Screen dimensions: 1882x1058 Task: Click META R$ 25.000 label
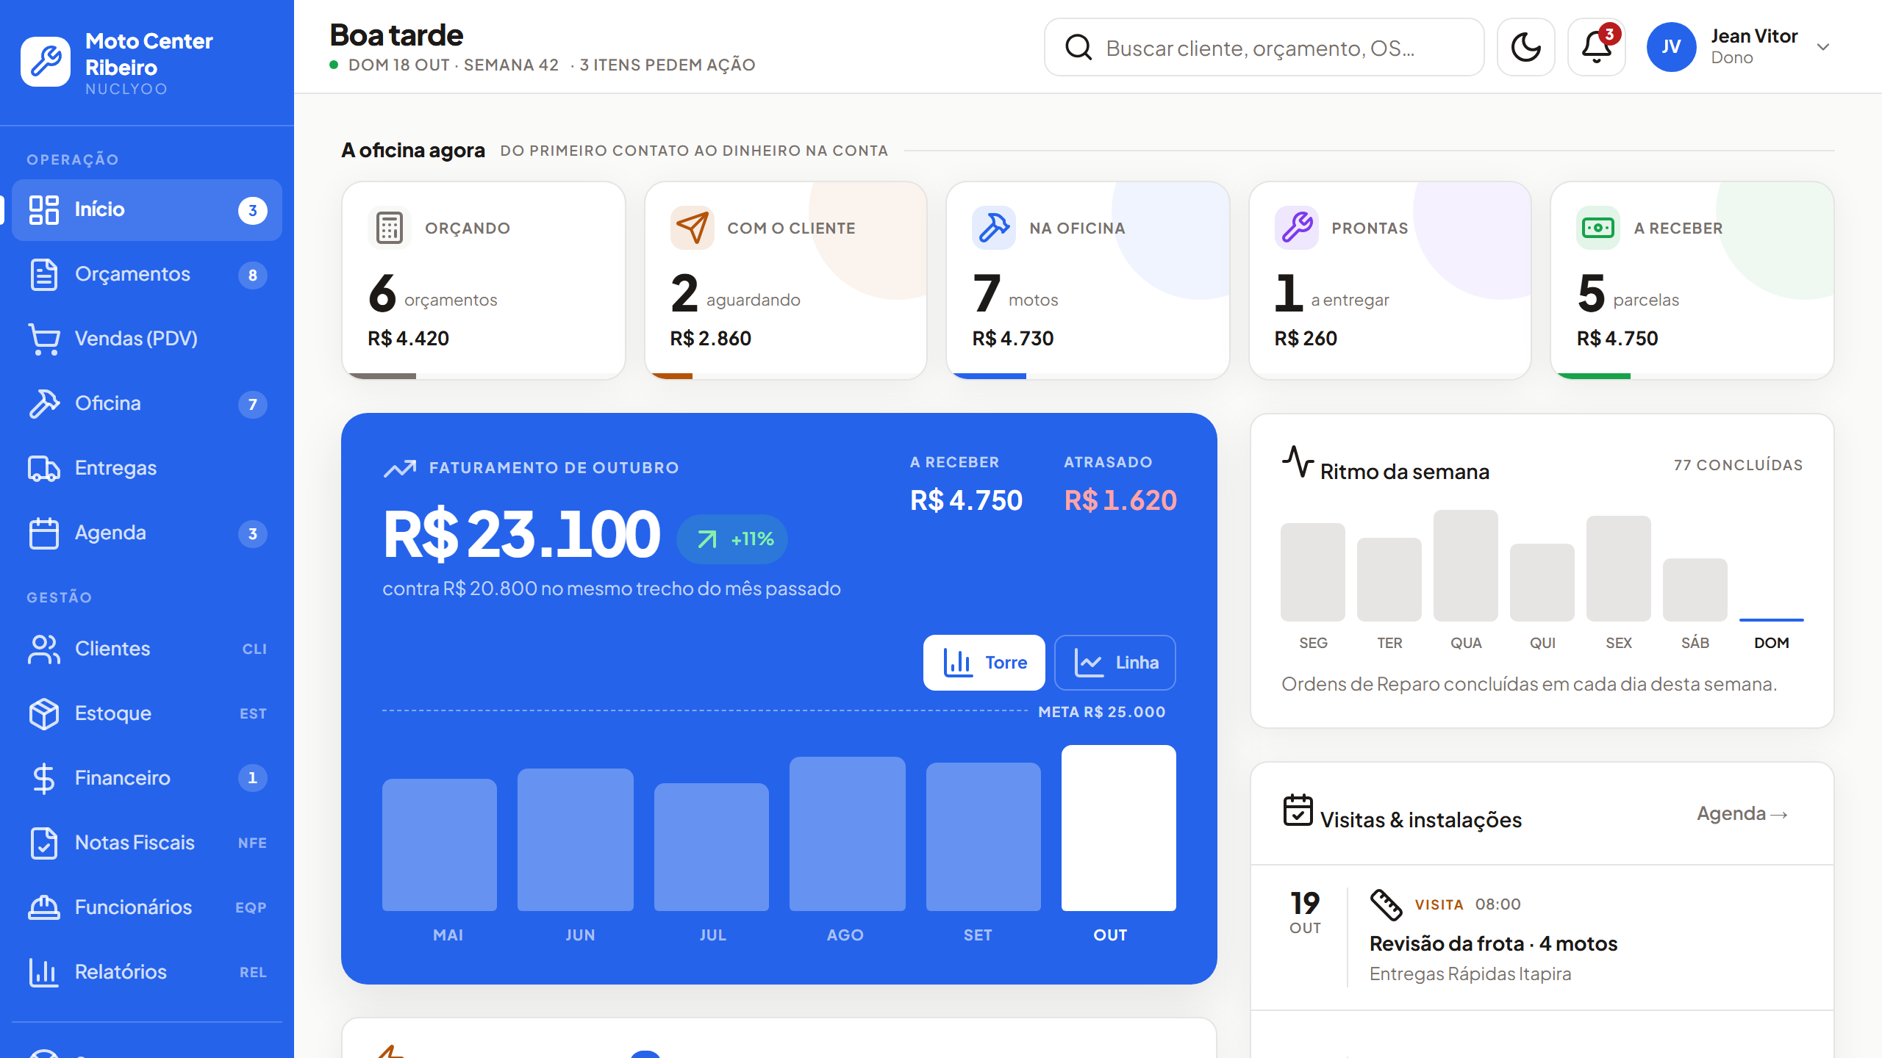[1101, 712]
